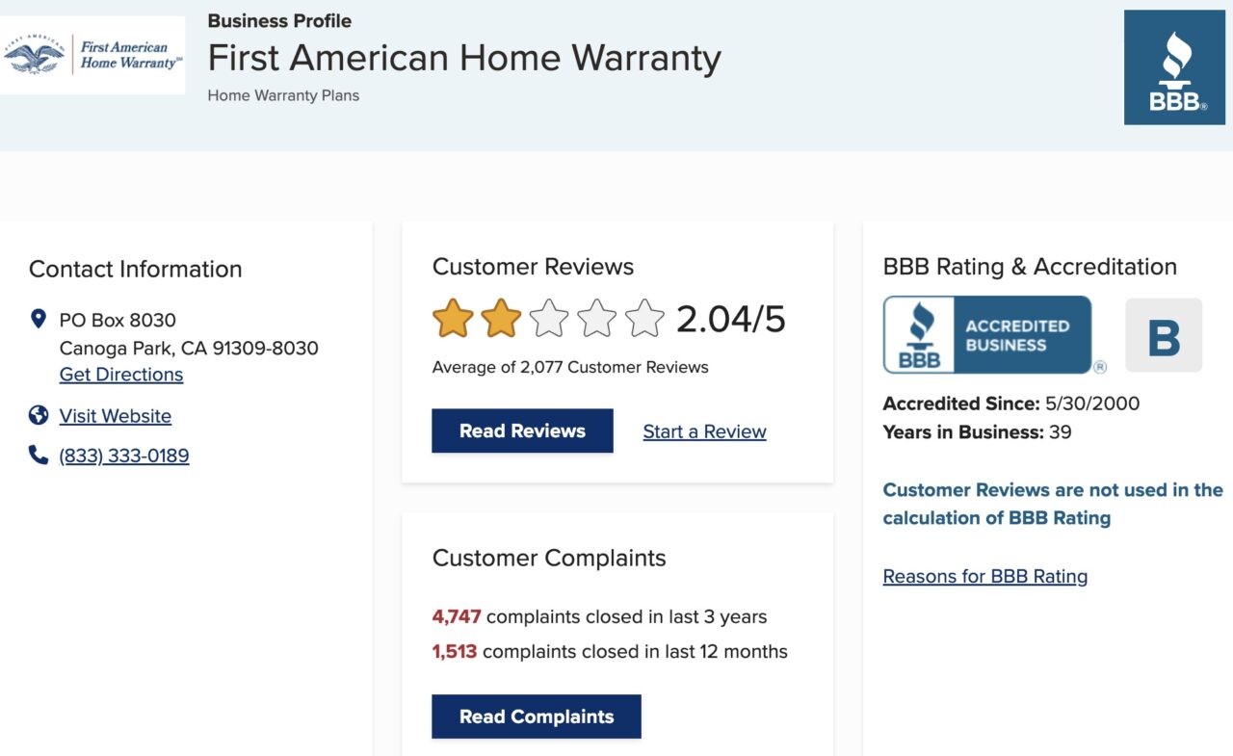Open Reasons for BBB Rating
The width and height of the screenshot is (1233, 756).
pos(985,575)
